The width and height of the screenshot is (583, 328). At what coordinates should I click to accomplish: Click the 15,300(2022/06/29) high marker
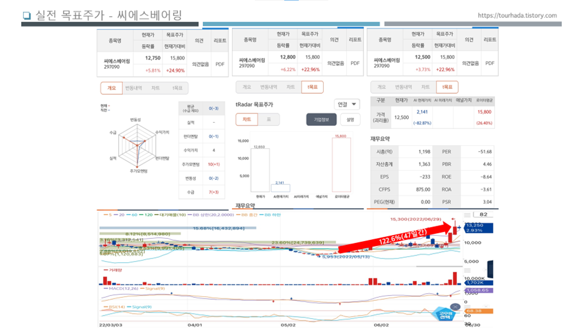416,219
